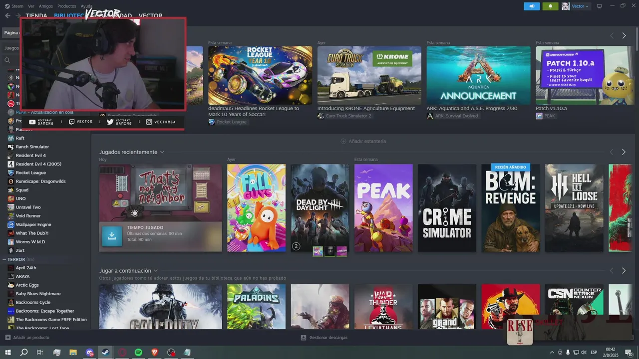This screenshot has width=639, height=359.
Task: Click the Añadir un producto plus icon
Action: pyautogui.click(x=7, y=338)
